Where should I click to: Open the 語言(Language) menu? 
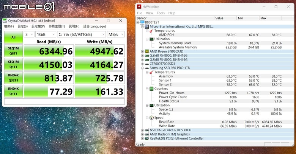[x=94, y=26]
